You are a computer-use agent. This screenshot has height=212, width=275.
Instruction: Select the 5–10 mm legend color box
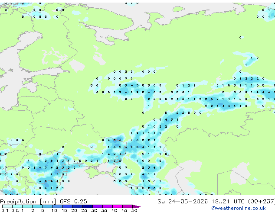pyautogui.click(x=47, y=206)
